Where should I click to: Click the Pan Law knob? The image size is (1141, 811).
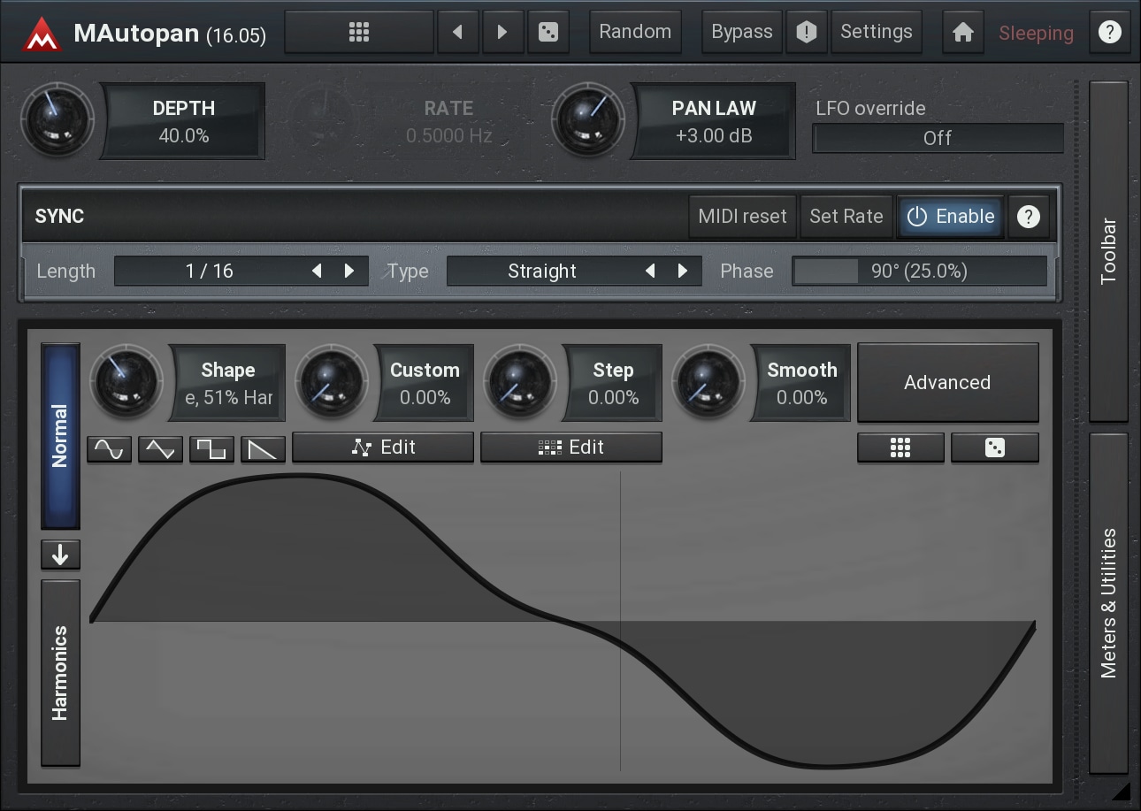[x=588, y=121]
